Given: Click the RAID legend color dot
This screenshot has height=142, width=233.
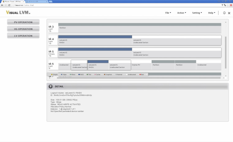Looking at the screenshot, I should tap(79, 74).
